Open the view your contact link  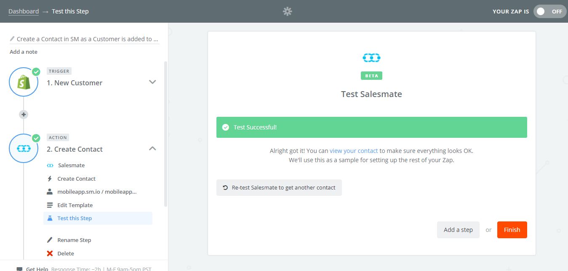354,150
